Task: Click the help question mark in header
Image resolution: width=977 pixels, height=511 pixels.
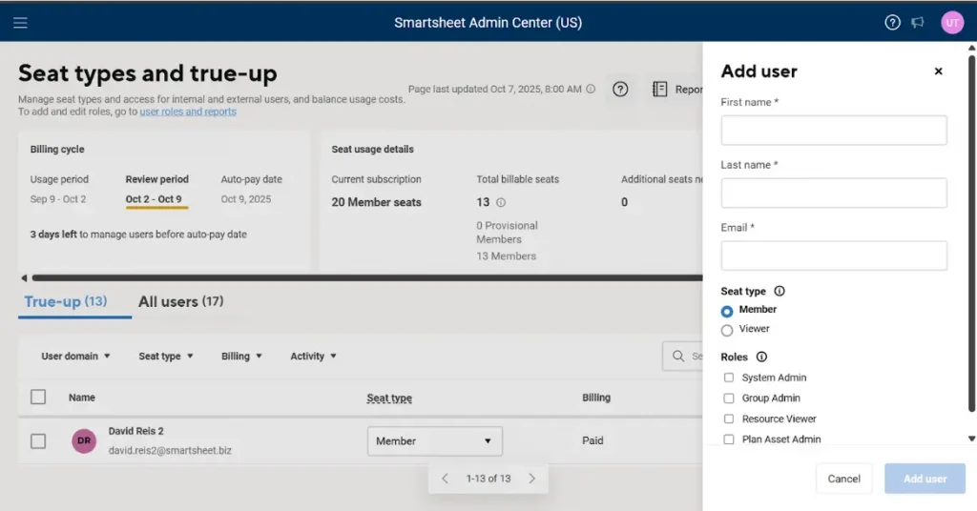Action: [892, 23]
